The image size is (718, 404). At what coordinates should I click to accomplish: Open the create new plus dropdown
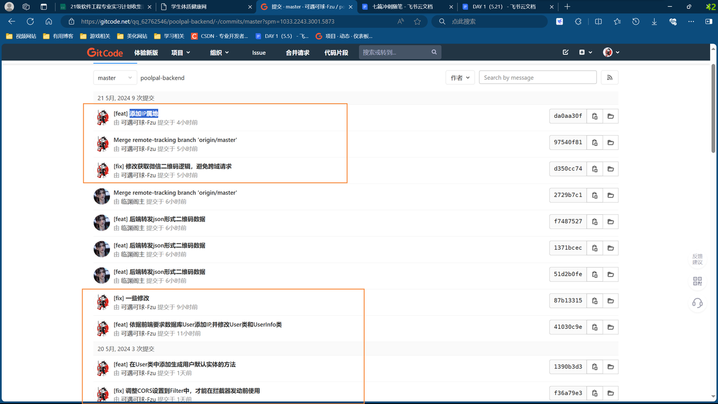pos(585,52)
